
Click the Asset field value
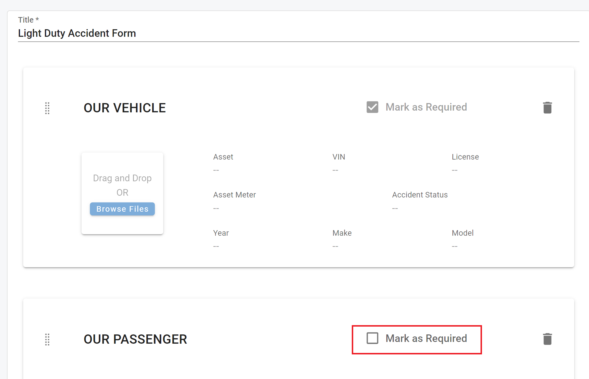(216, 170)
